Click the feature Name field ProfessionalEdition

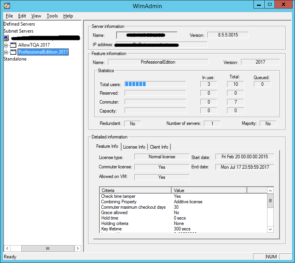pos(158,62)
